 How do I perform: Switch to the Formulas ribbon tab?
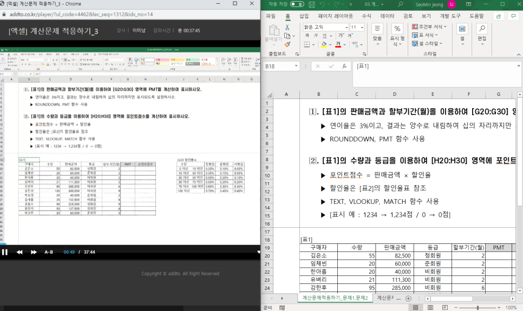tap(367, 16)
